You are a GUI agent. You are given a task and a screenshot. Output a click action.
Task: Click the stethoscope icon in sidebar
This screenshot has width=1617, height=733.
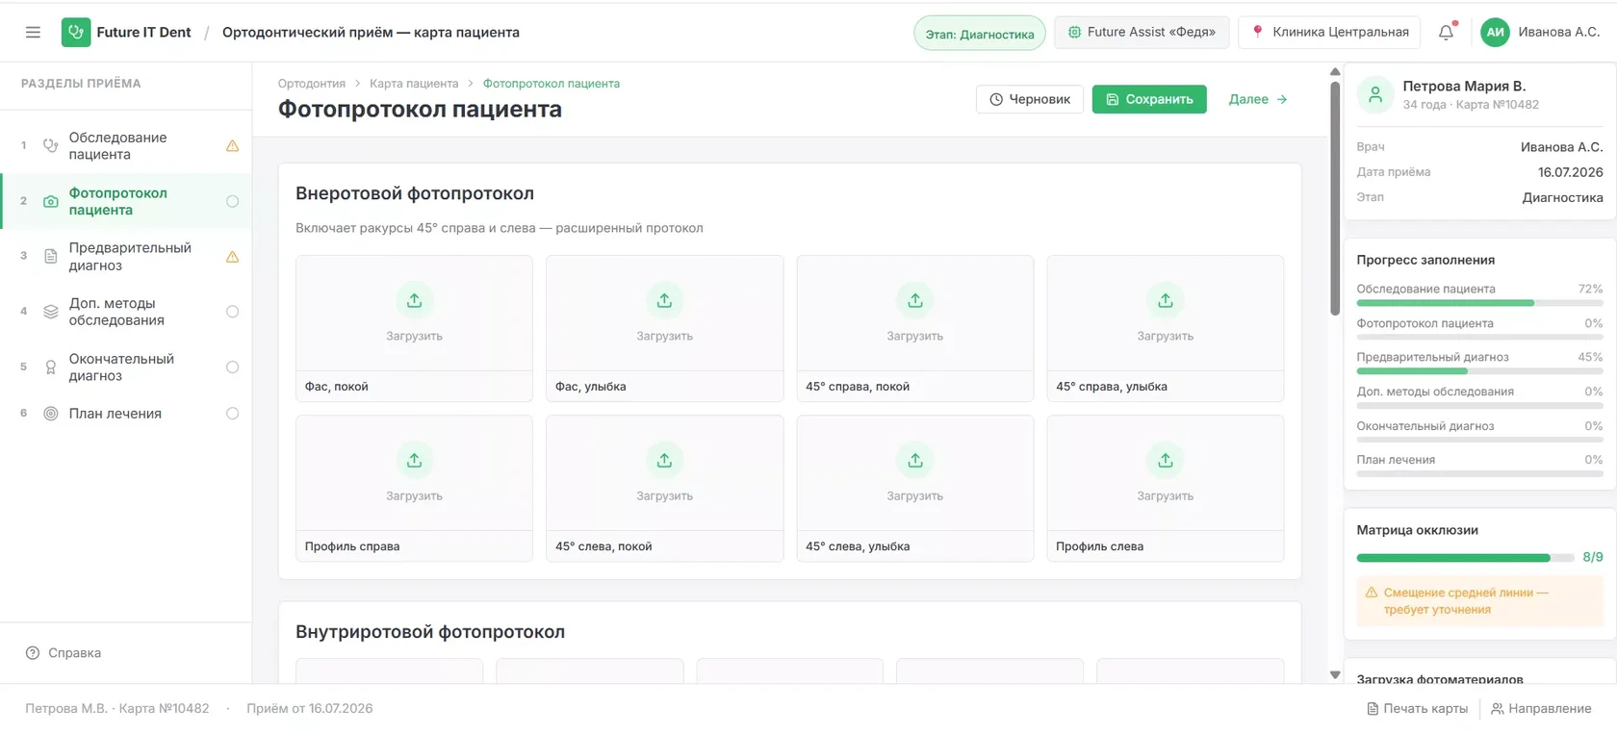51,146
